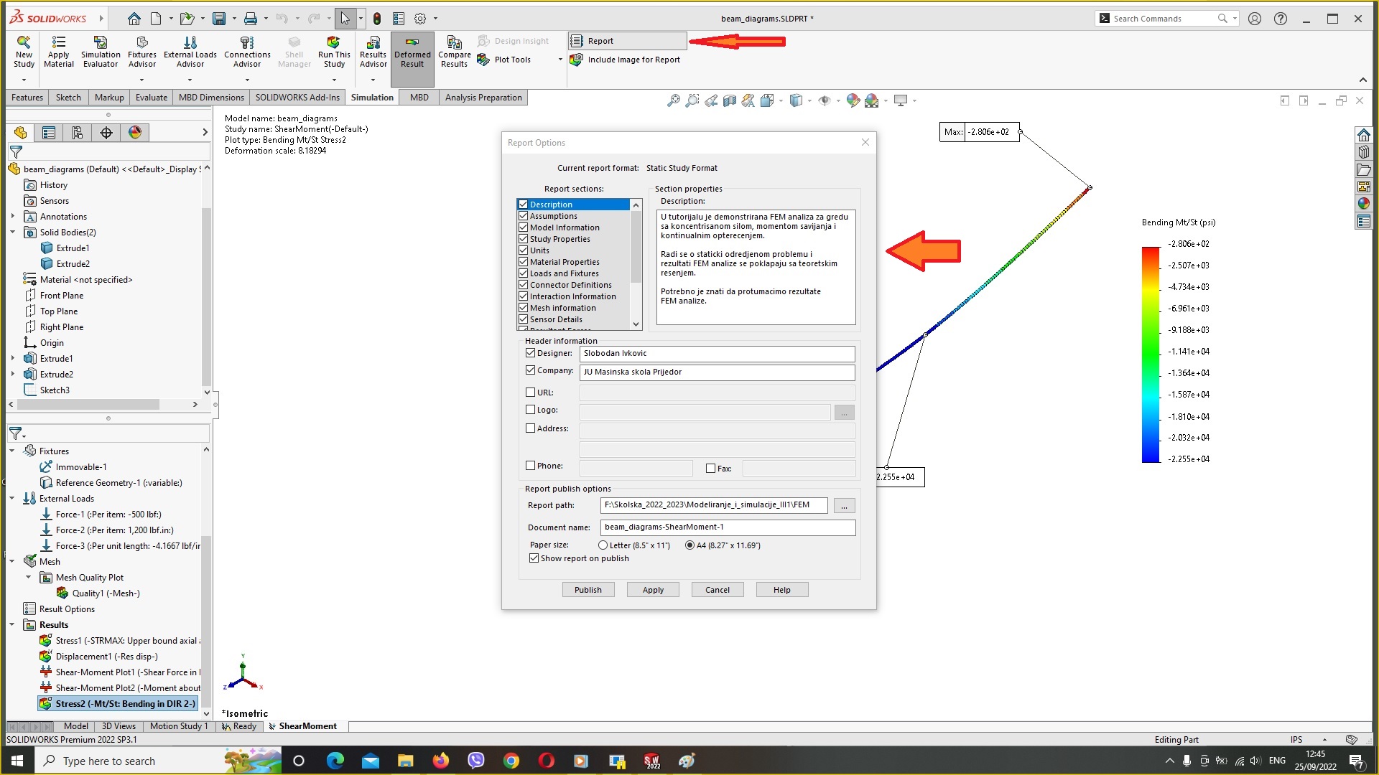Click the Save icon in title toolbar
This screenshot has height=775, width=1379.
pyautogui.click(x=219, y=19)
